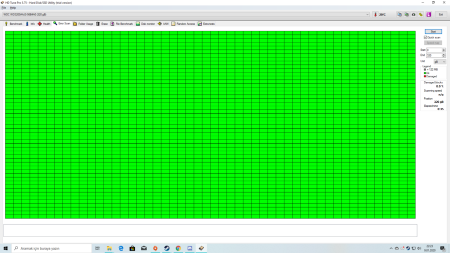
Task: Open the Mail app from the taskbar
Action: click(x=144, y=249)
